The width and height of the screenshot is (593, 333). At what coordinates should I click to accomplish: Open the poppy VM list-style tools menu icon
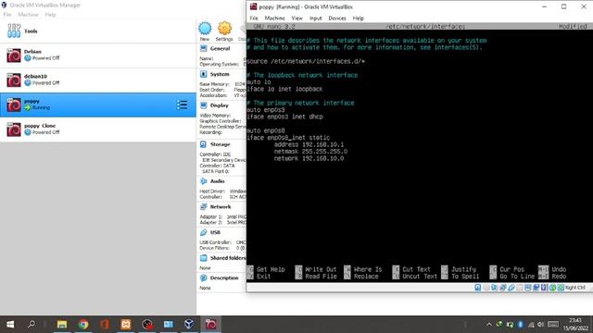coord(182,105)
